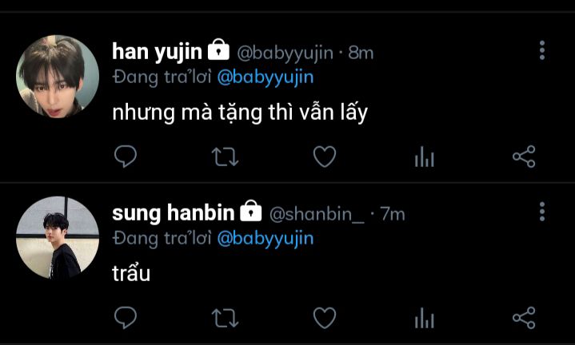Click the han yujin display name
Screen dimensions: 575x345
157,52
